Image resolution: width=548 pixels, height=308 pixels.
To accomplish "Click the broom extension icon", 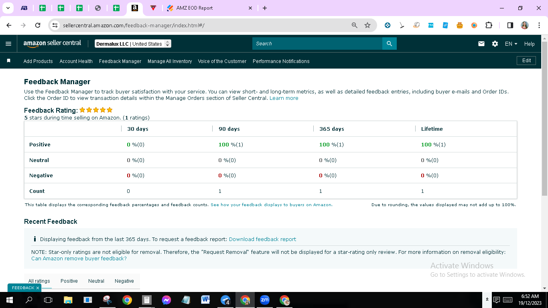I will 402,25.
